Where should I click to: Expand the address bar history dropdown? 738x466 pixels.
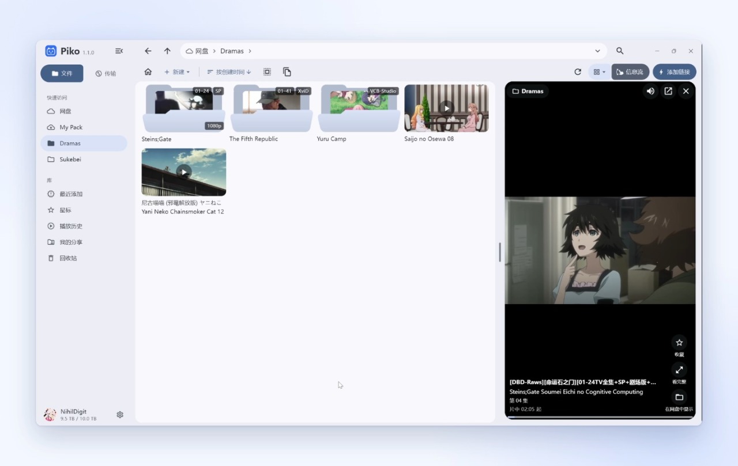pyautogui.click(x=597, y=51)
